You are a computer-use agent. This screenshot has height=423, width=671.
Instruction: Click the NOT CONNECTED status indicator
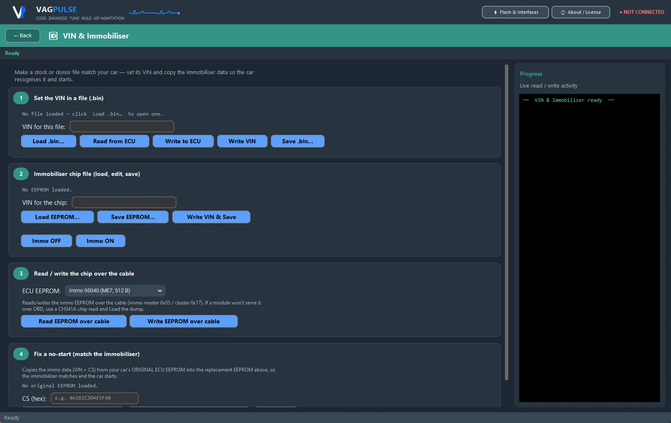[x=642, y=12]
